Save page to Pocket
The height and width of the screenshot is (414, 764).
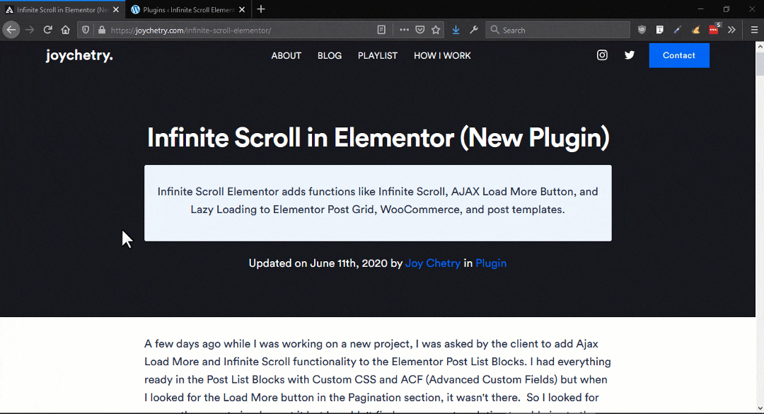coord(420,30)
